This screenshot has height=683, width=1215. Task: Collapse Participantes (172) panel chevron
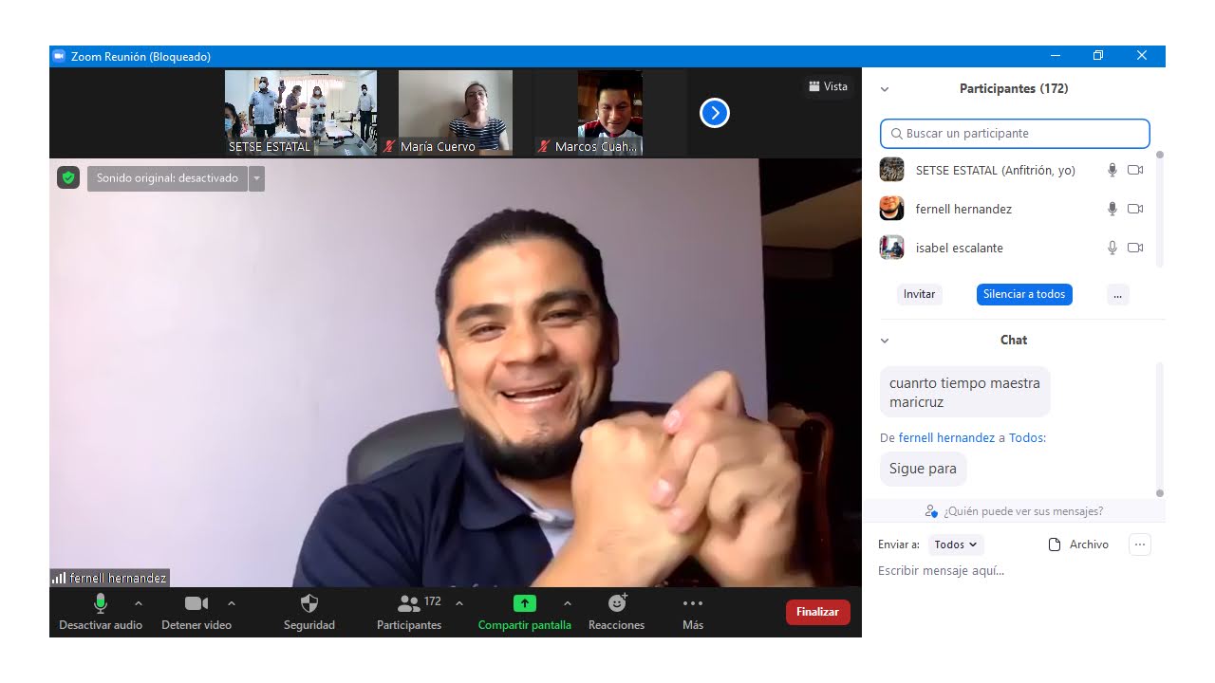tap(885, 89)
